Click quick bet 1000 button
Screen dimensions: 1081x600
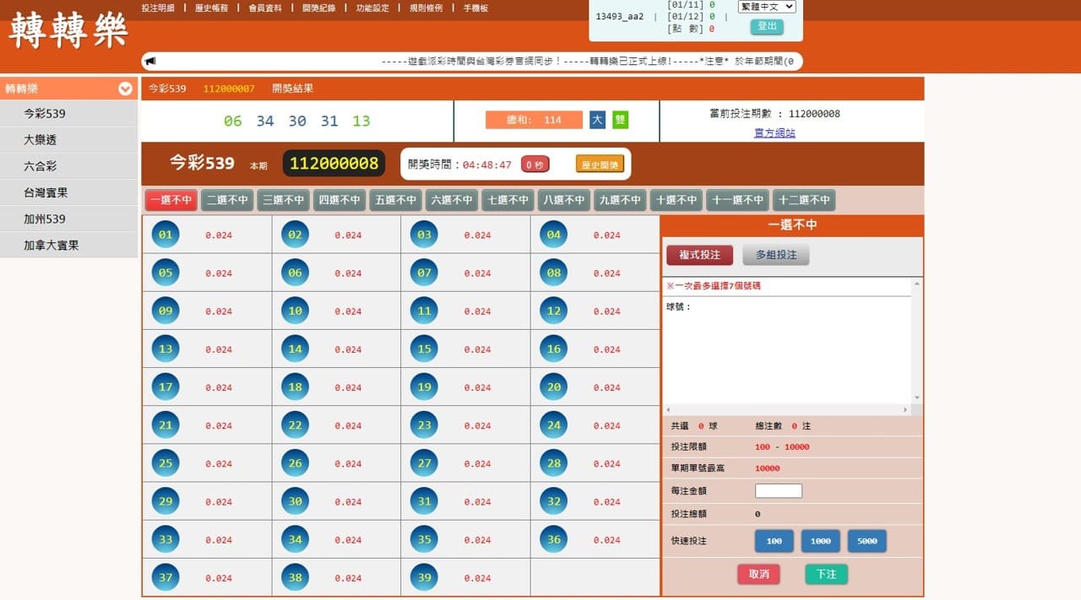(820, 541)
